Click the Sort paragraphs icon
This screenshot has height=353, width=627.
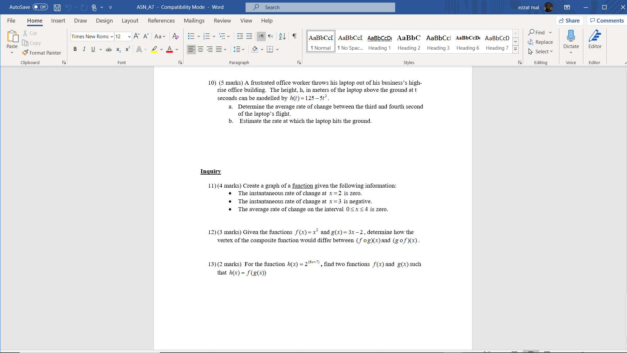point(282,36)
